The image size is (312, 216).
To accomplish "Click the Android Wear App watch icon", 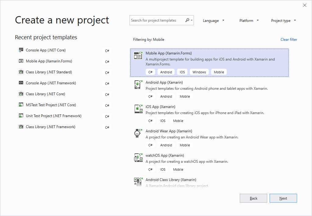I will [x=138, y=134].
